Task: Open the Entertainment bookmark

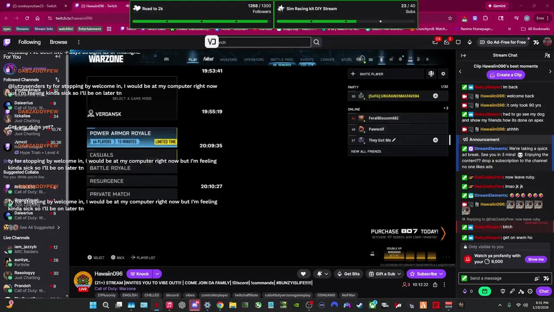Action: tap(90, 29)
